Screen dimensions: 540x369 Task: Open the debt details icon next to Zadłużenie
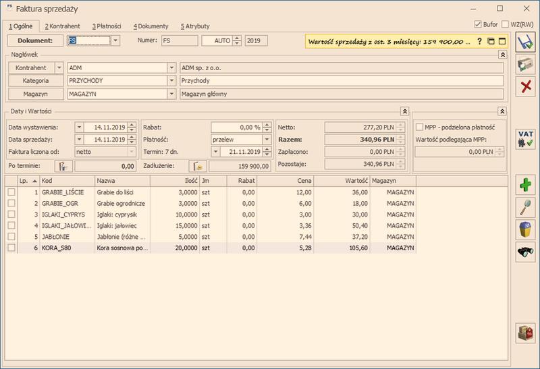click(x=198, y=166)
